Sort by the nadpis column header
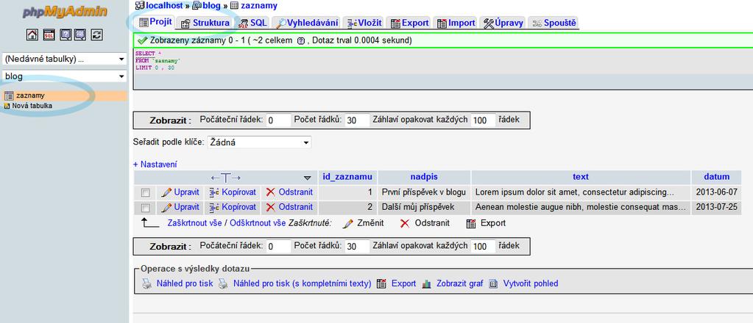 click(424, 177)
